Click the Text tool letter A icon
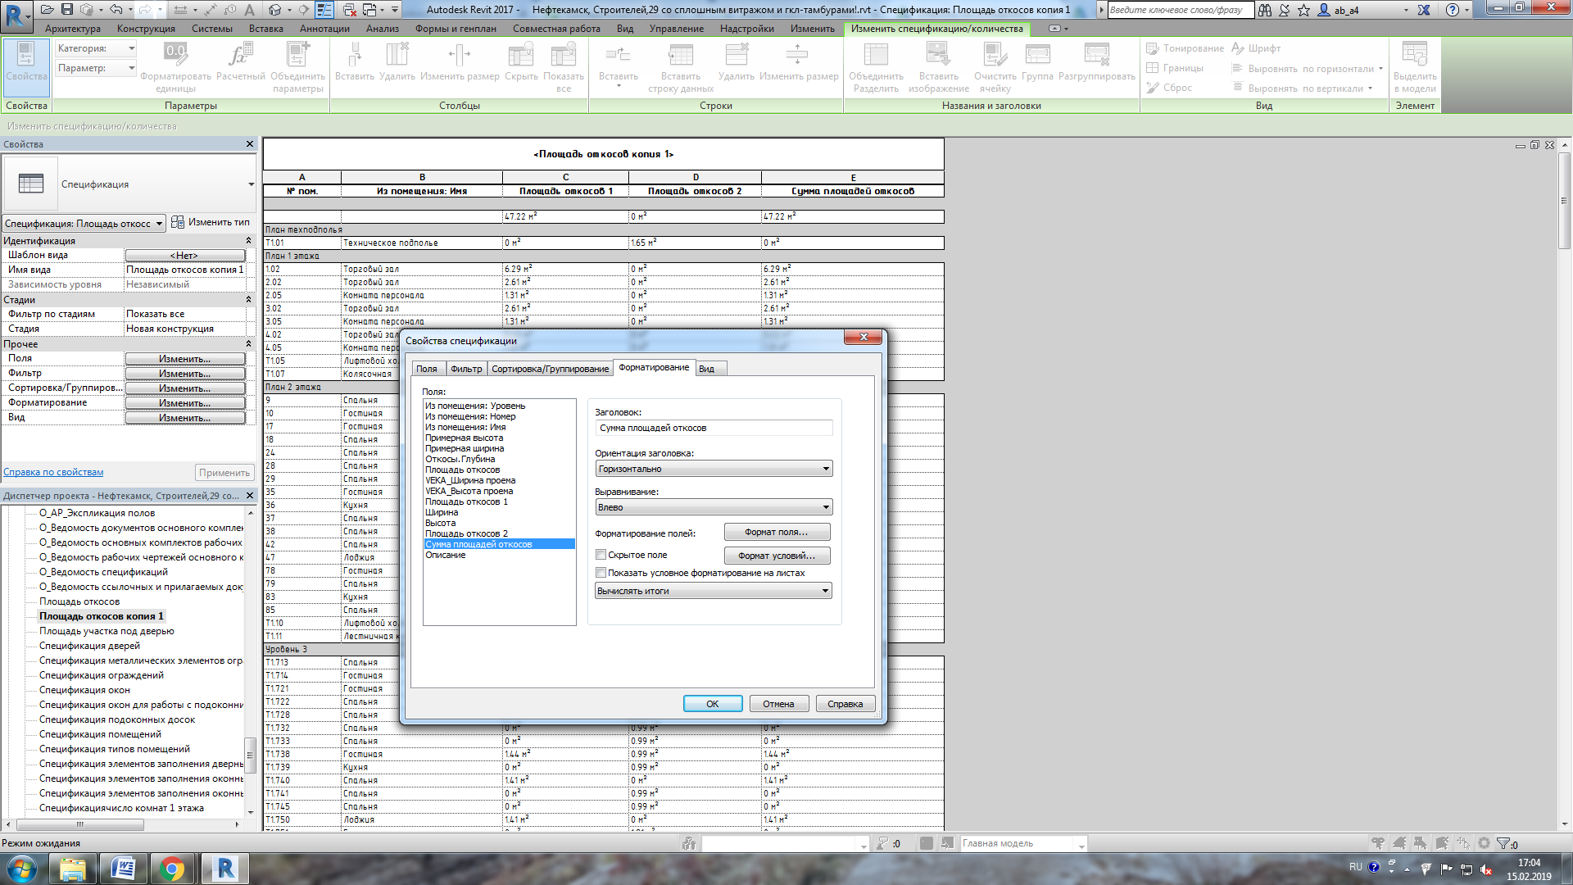This screenshot has width=1573, height=885. click(x=249, y=9)
